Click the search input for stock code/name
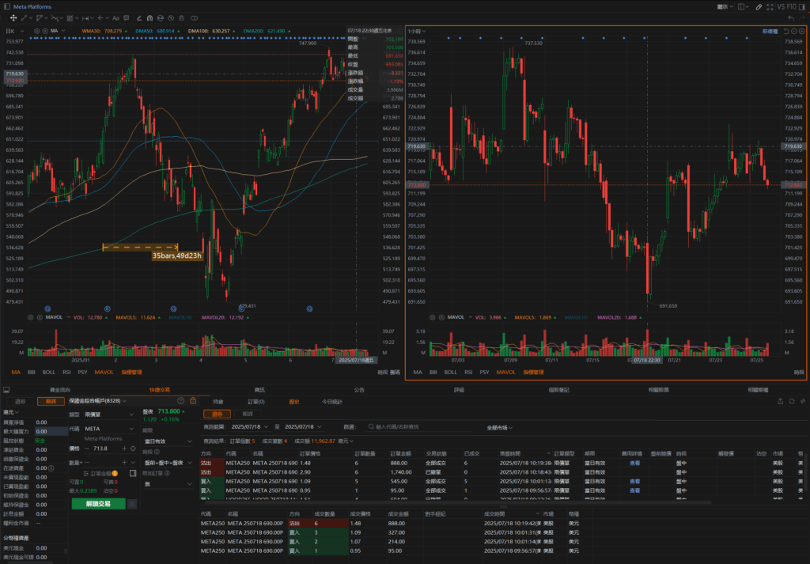This screenshot has width=810, height=564. click(427, 426)
